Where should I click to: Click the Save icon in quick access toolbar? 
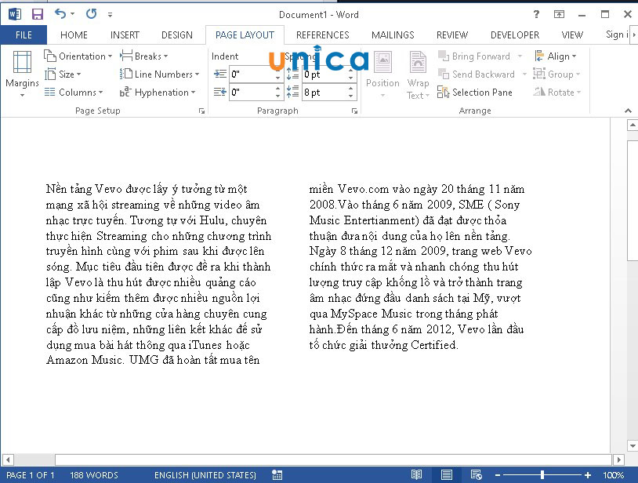tap(38, 15)
